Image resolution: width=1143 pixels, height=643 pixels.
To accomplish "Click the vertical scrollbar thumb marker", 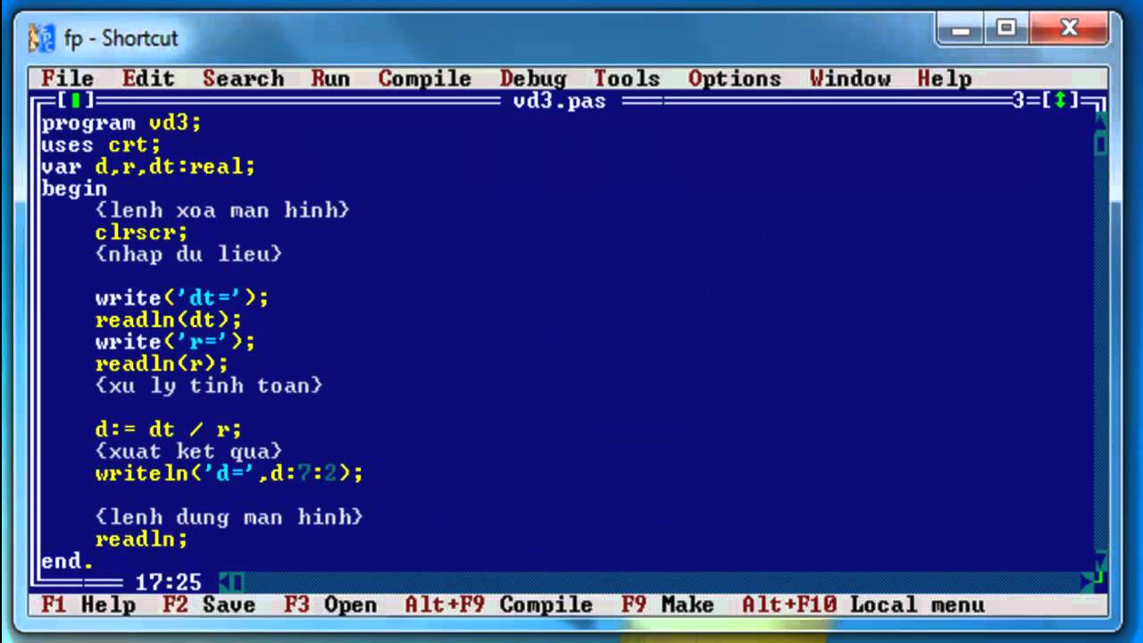I will pyautogui.click(x=1100, y=144).
